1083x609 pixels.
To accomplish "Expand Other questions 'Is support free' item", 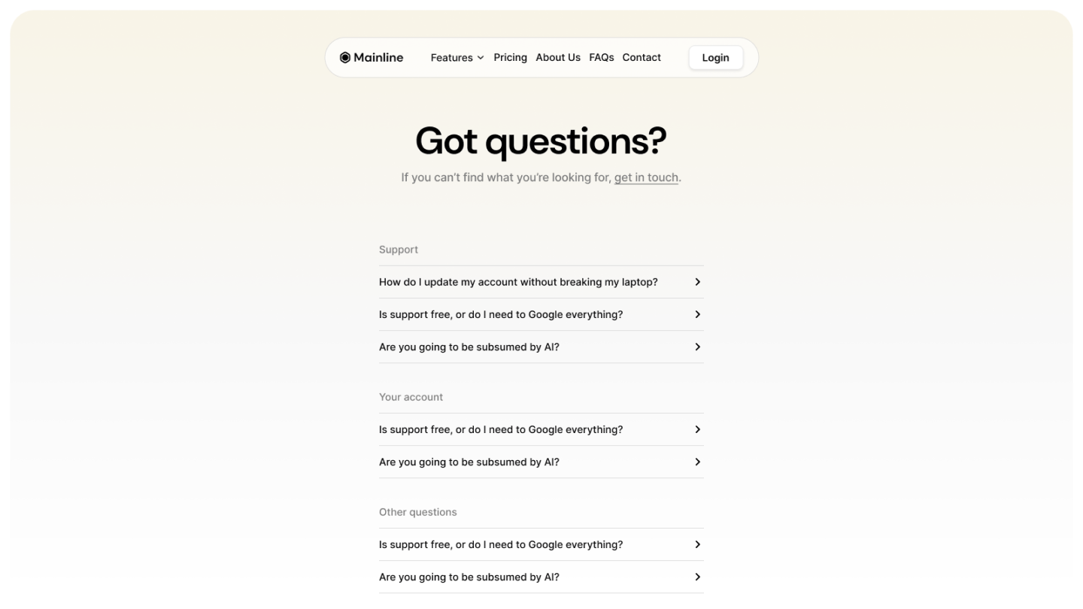I will point(541,544).
